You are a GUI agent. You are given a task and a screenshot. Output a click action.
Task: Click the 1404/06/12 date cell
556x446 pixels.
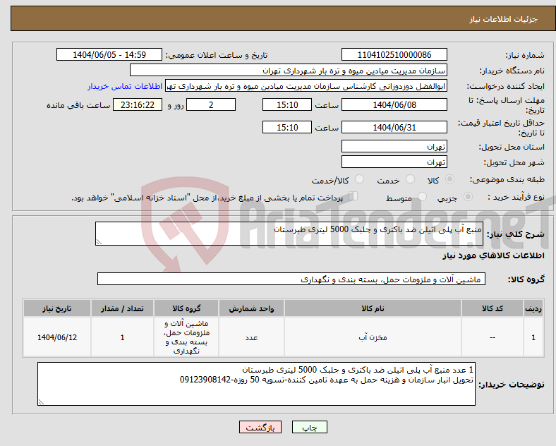pos(57,337)
